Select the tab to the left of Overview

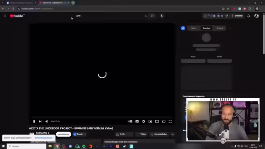194,28
